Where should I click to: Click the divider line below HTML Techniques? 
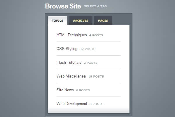(x=88, y=42)
